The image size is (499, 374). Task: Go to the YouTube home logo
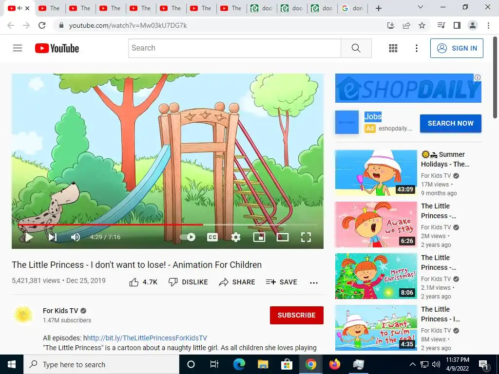tap(57, 48)
